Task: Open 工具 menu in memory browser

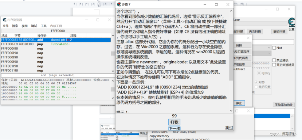Action: point(43,26)
